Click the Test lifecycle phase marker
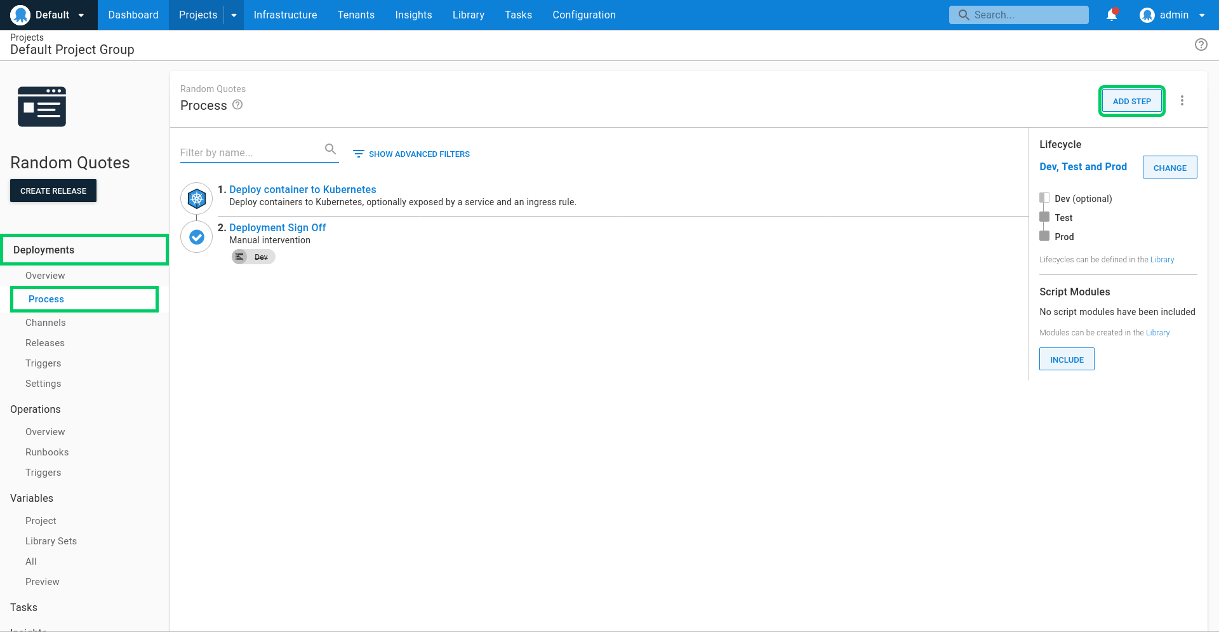1219x632 pixels. (x=1044, y=217)
